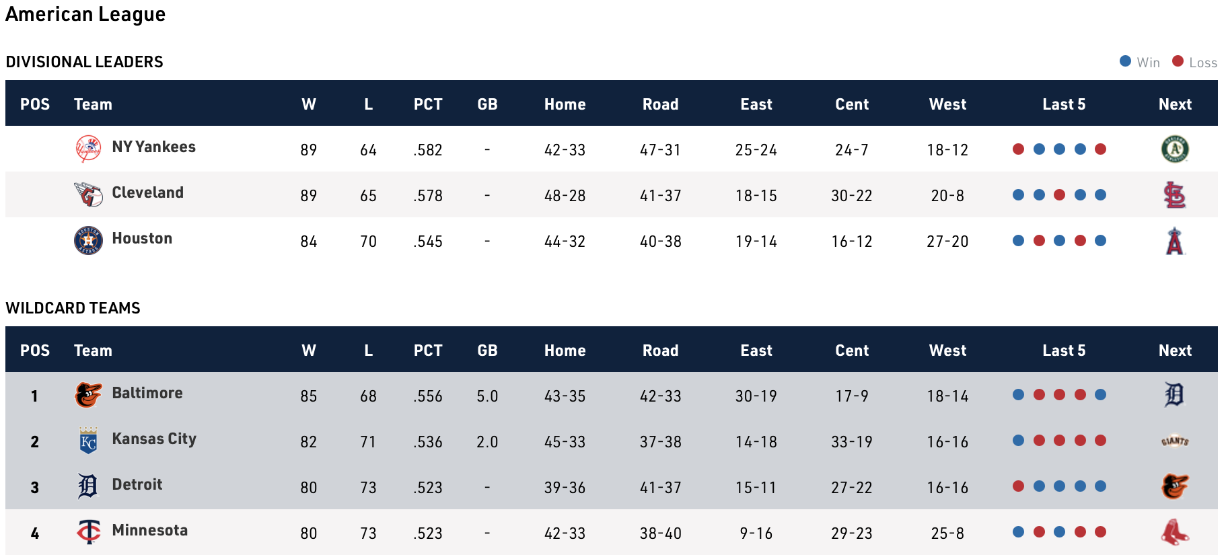Image resolution: width=1226 pixels, height=557 pixels.
Task: Sort divisional leaders by W column
Action: pyautogui.click(x=309, y=104)
